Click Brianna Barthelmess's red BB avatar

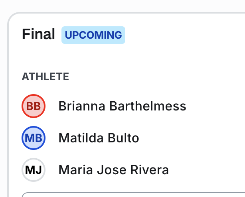(x=34, y=106)
